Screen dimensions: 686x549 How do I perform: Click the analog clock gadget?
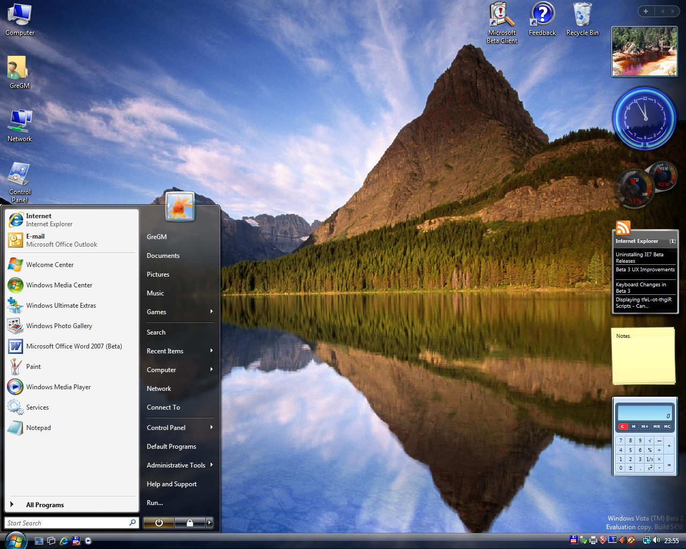point(645,118)
